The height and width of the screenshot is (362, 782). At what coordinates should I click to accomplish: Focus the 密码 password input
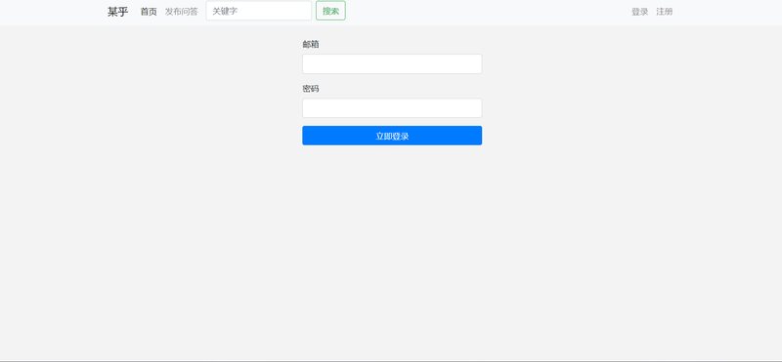392,108
